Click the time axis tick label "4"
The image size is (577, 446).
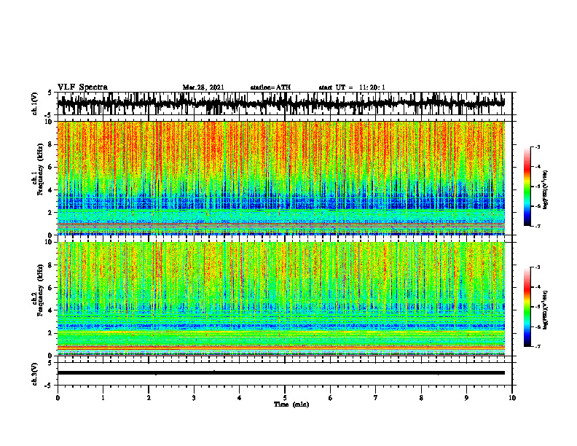pyautogui.click(x=240, y=398)
